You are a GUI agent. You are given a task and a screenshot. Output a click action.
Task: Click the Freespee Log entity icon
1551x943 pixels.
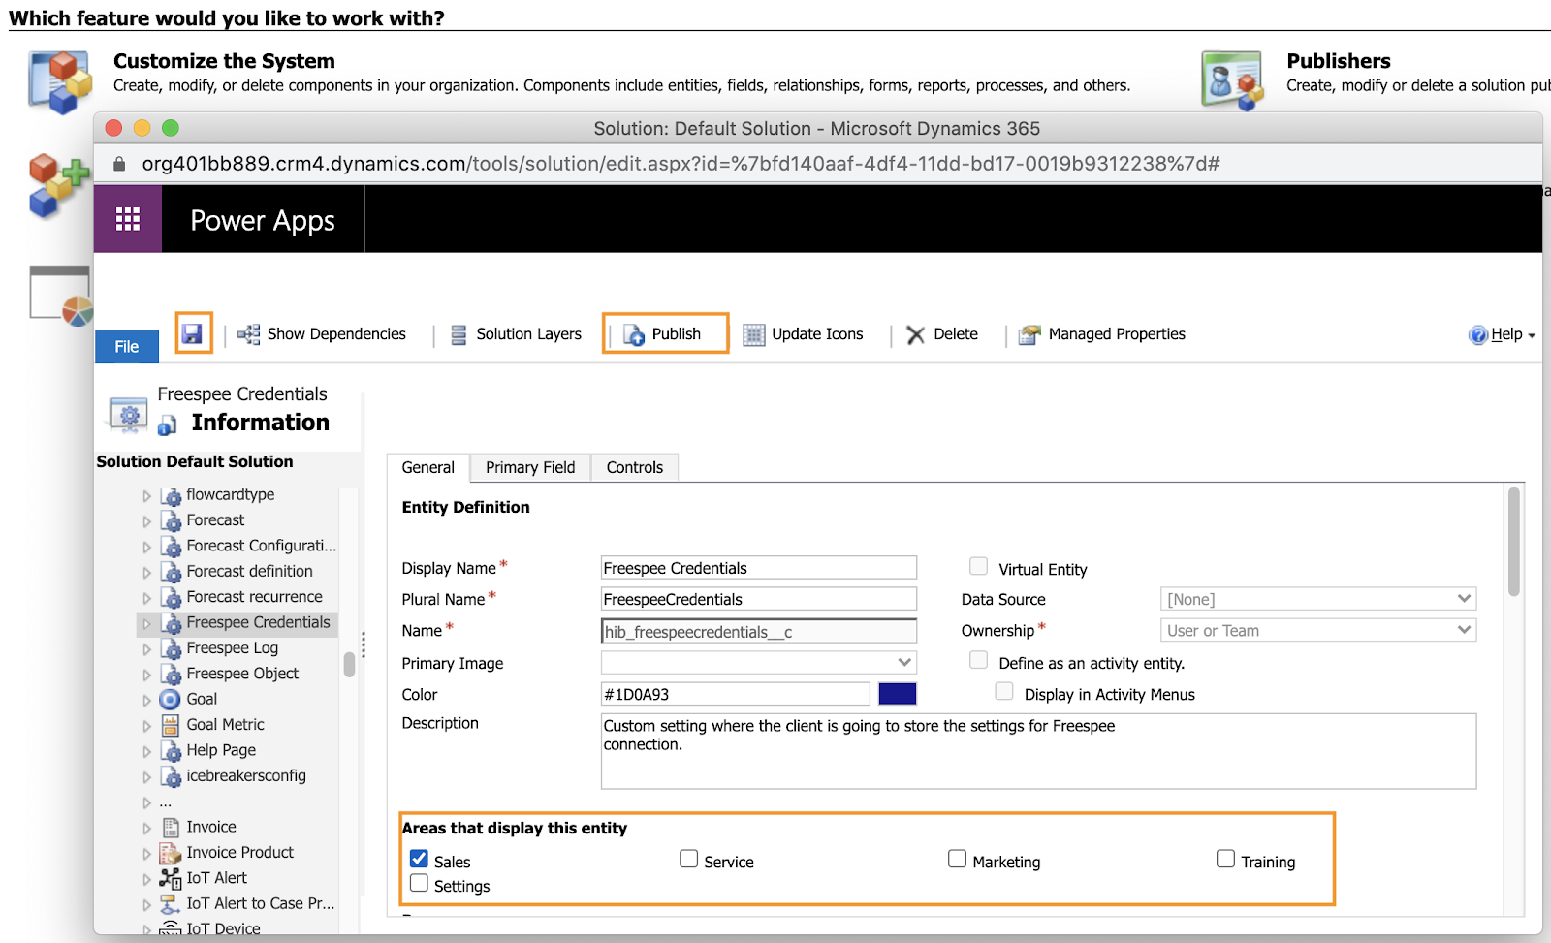(171, 648)
